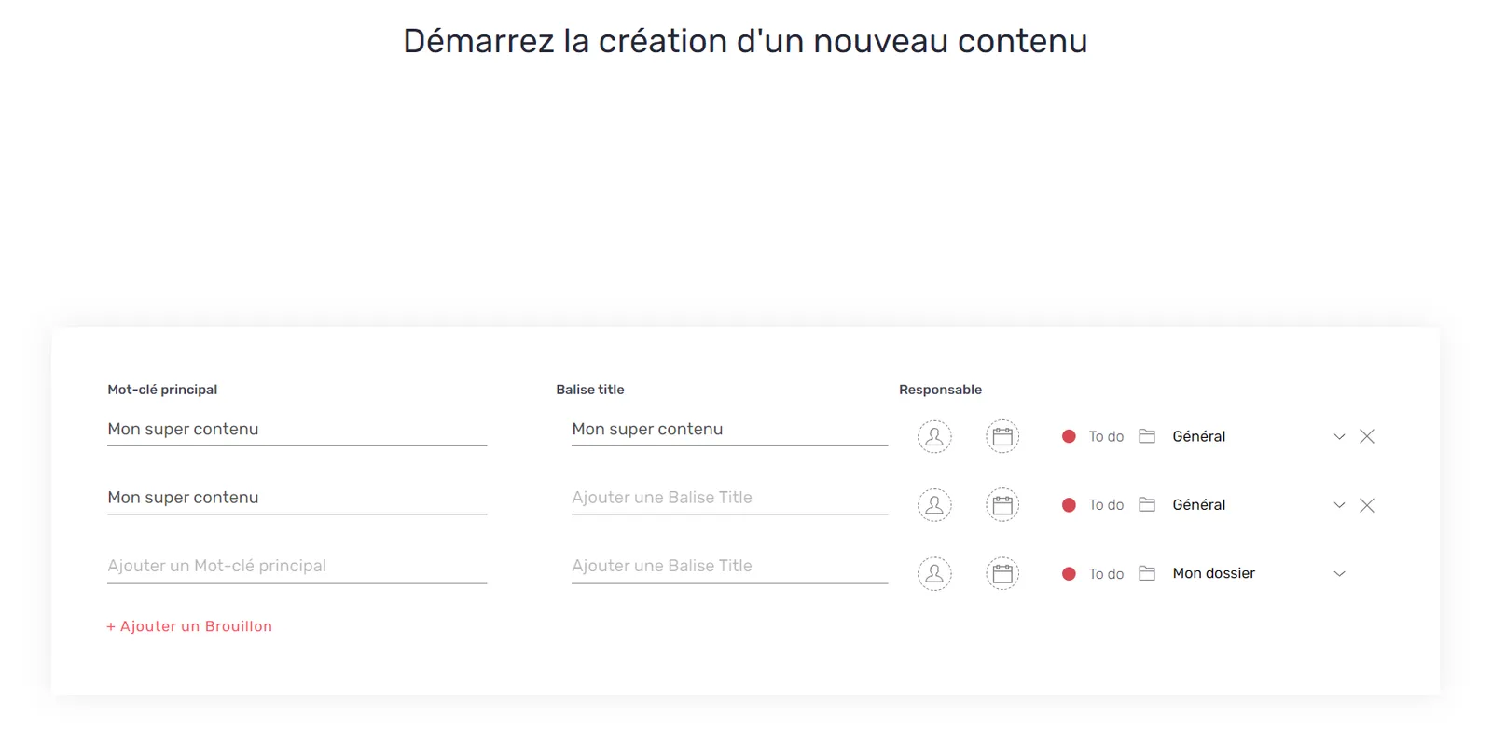Change the To do status in the Mon dossier row
Screen dimensions: 1492x740
pos(1093,574)
